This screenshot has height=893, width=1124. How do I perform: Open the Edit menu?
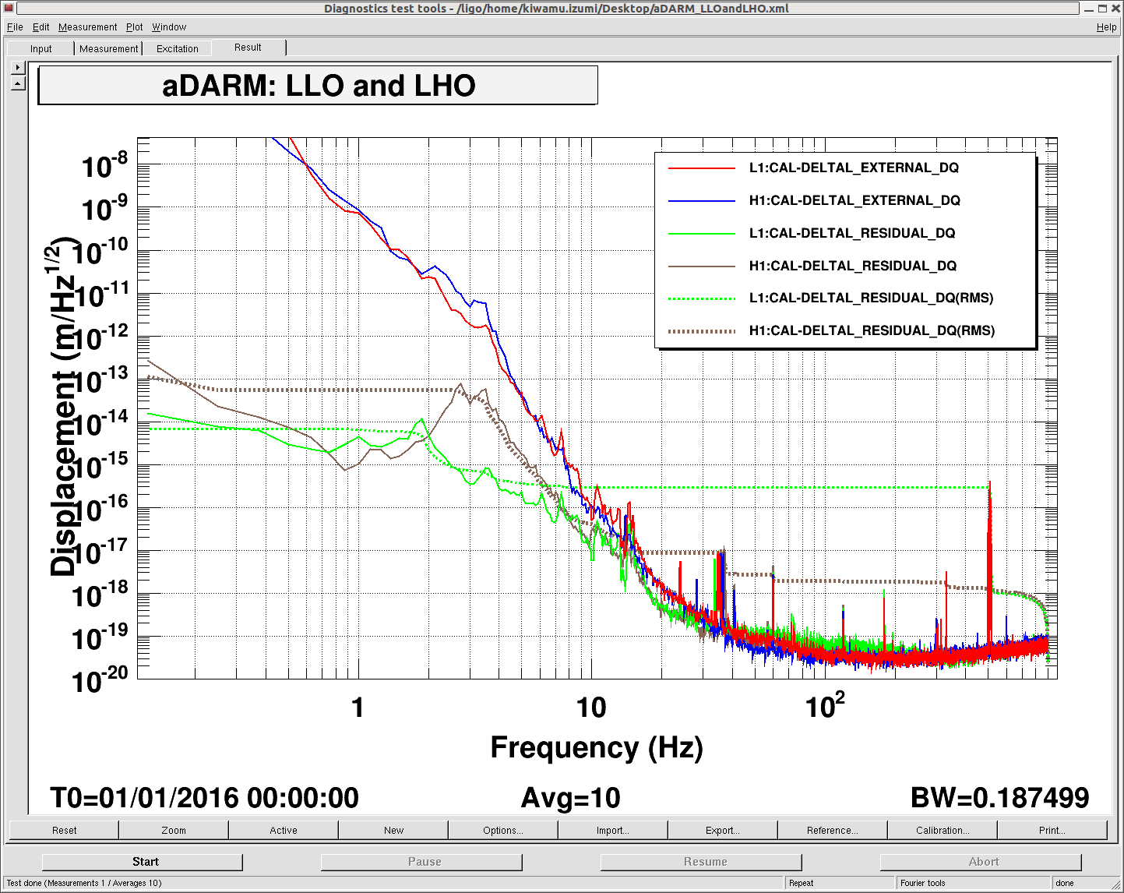[41, 26]
